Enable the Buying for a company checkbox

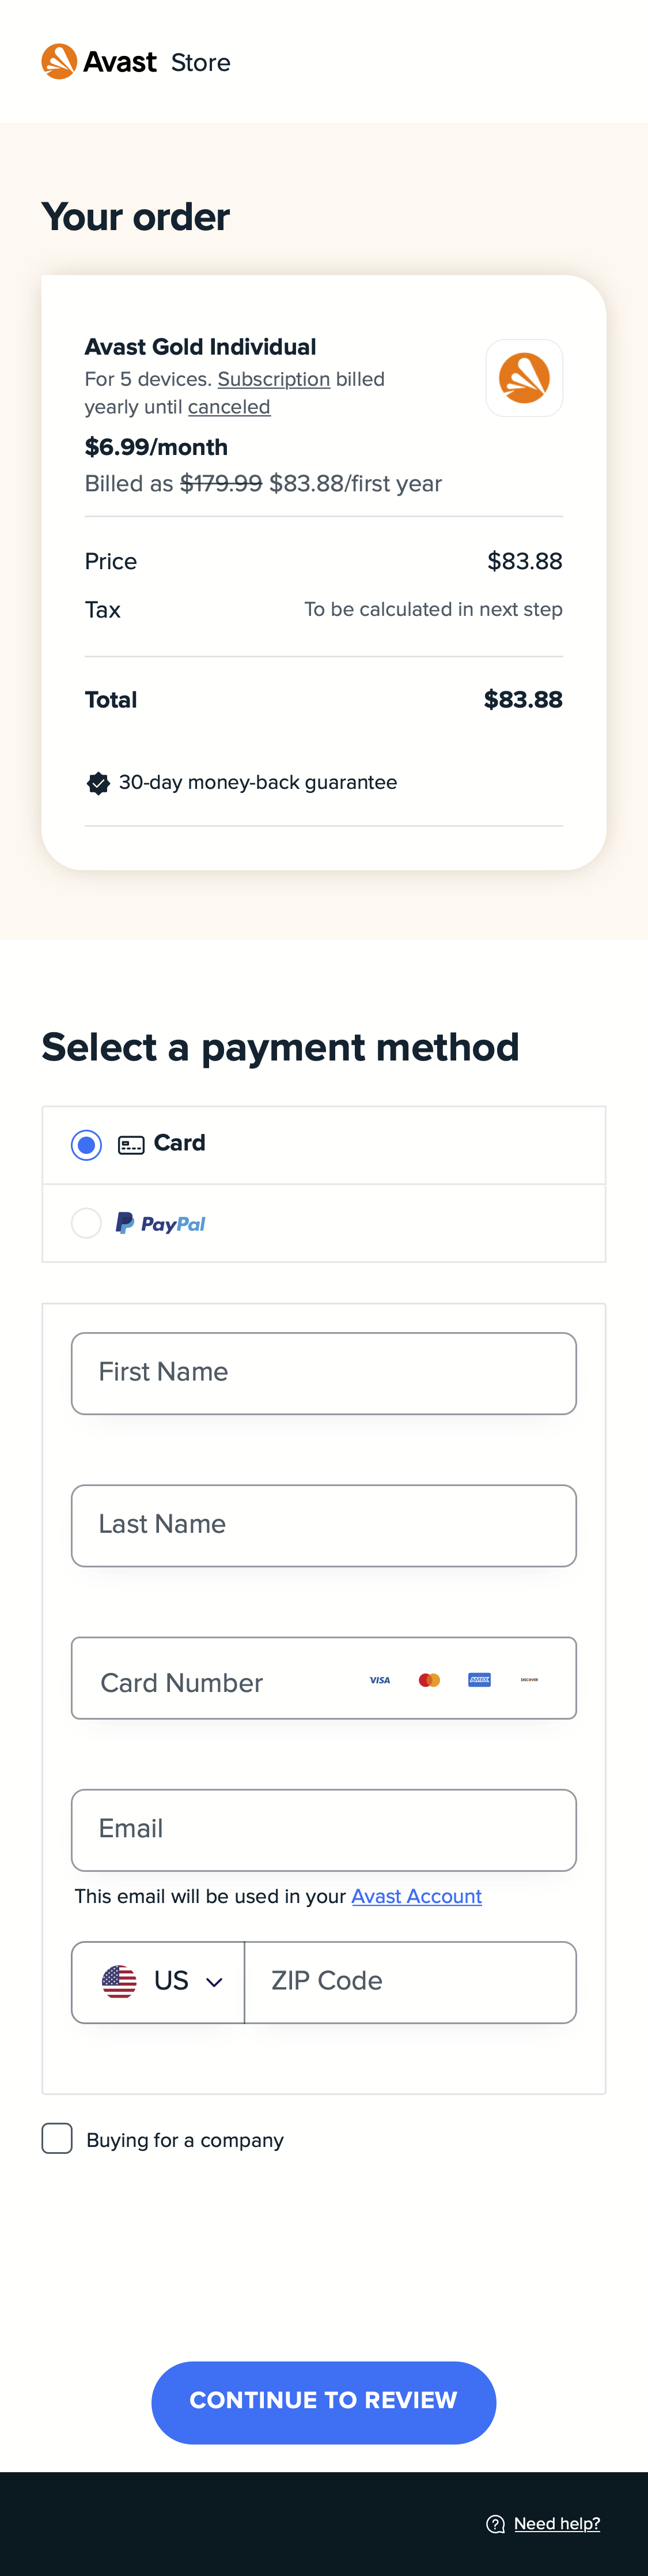[x=57, y=2139]
